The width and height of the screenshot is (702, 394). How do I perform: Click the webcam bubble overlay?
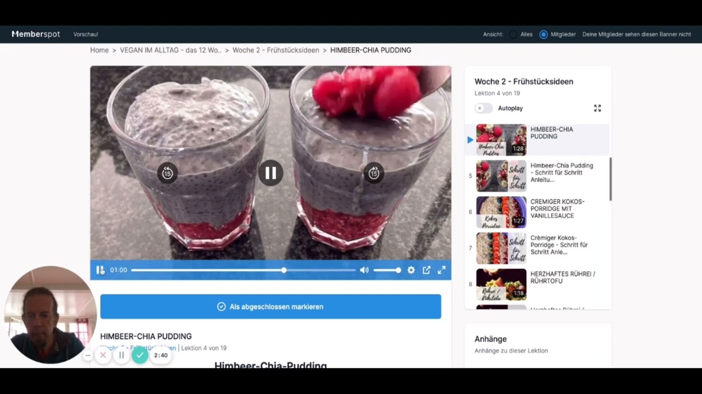50,315
